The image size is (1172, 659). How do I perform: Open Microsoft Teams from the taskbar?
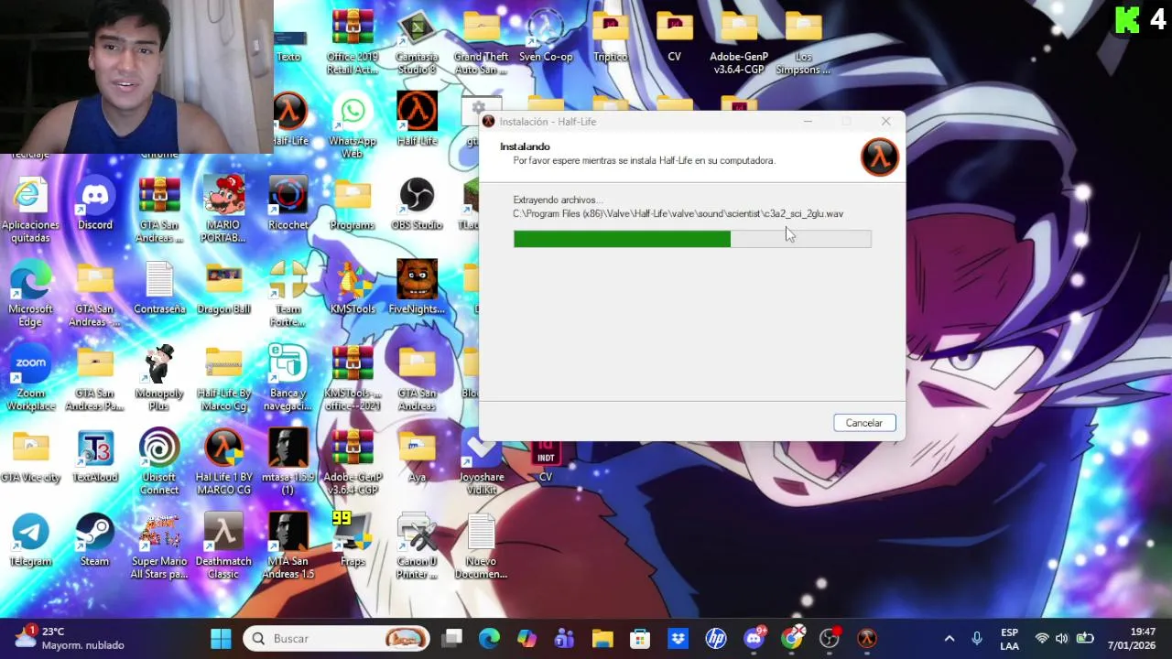coord(564,638)
